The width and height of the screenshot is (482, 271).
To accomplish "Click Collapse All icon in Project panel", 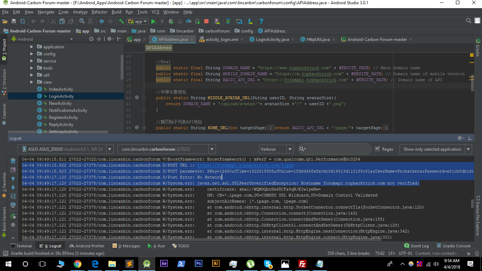I will (x=99, y=39).
